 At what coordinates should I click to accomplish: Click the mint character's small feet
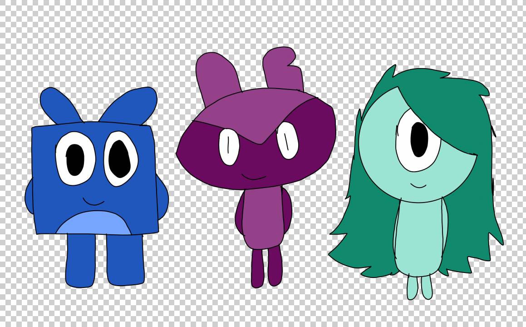click(x=419, y=288)
